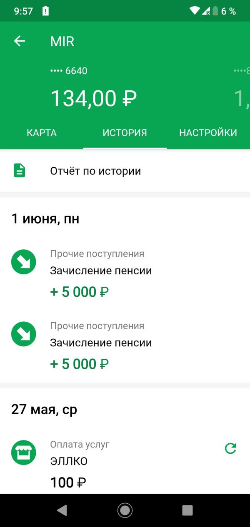Tap Android home circle button
The width and height of the screenshot is (250, 527).
[x=125, y=510]
